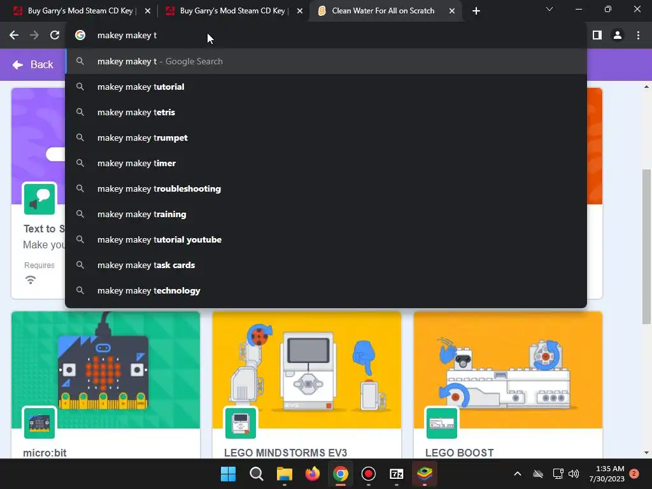
Task: Open Windows taskbar Search
Action: tap(256, 474)
